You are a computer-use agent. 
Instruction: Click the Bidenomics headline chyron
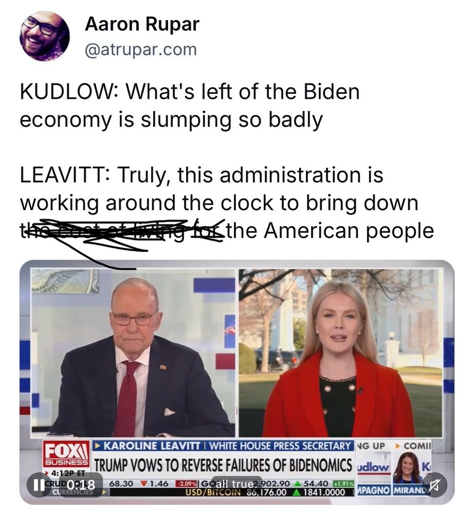click(x=223, y=465)
